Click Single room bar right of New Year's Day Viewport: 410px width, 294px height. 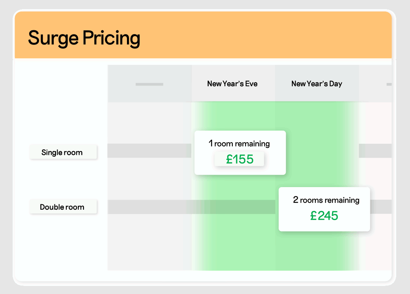pyautogui.click(x=375, y=151)
